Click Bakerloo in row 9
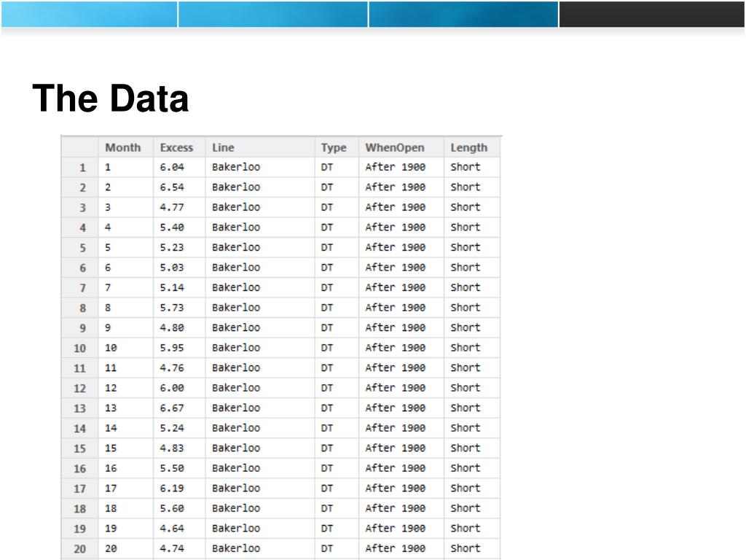 [236, 327]
